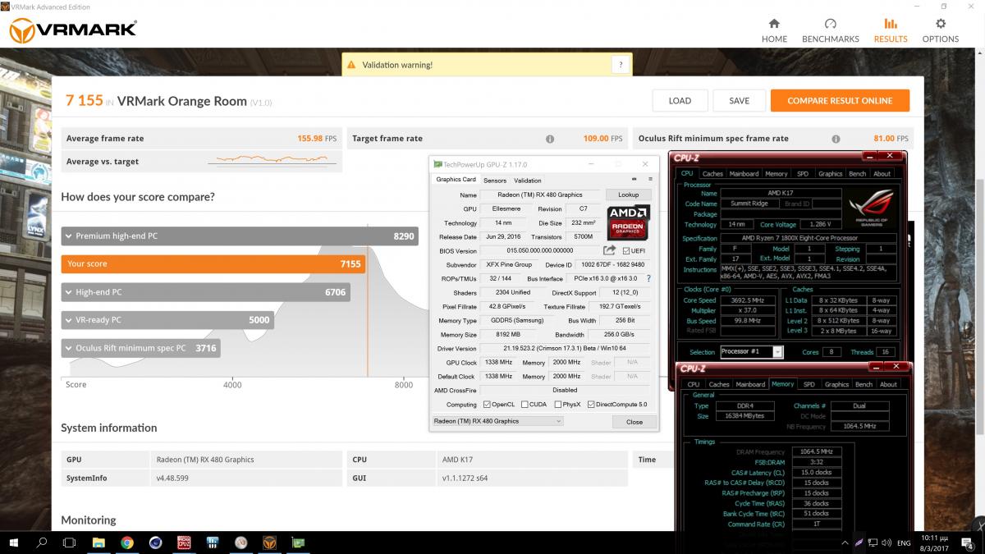Open the Mainboard tab in upper CPU-Z window
The width and height of the screenshot is (985, 554).
coord(744,174)
